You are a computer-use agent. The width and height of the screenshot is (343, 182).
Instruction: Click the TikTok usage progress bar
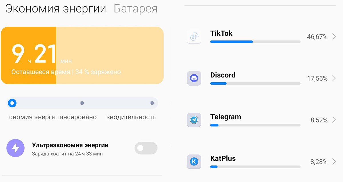[x=255, y=42]
